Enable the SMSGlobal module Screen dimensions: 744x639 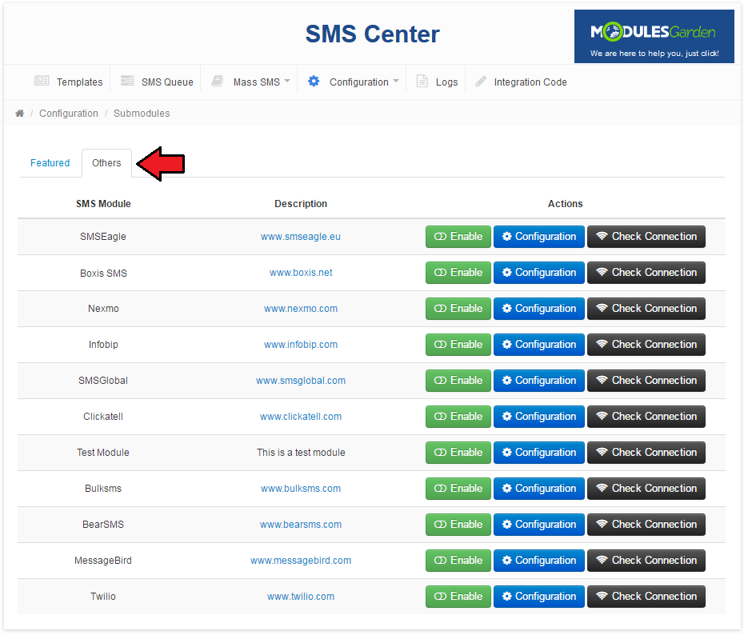click(458, 381)
